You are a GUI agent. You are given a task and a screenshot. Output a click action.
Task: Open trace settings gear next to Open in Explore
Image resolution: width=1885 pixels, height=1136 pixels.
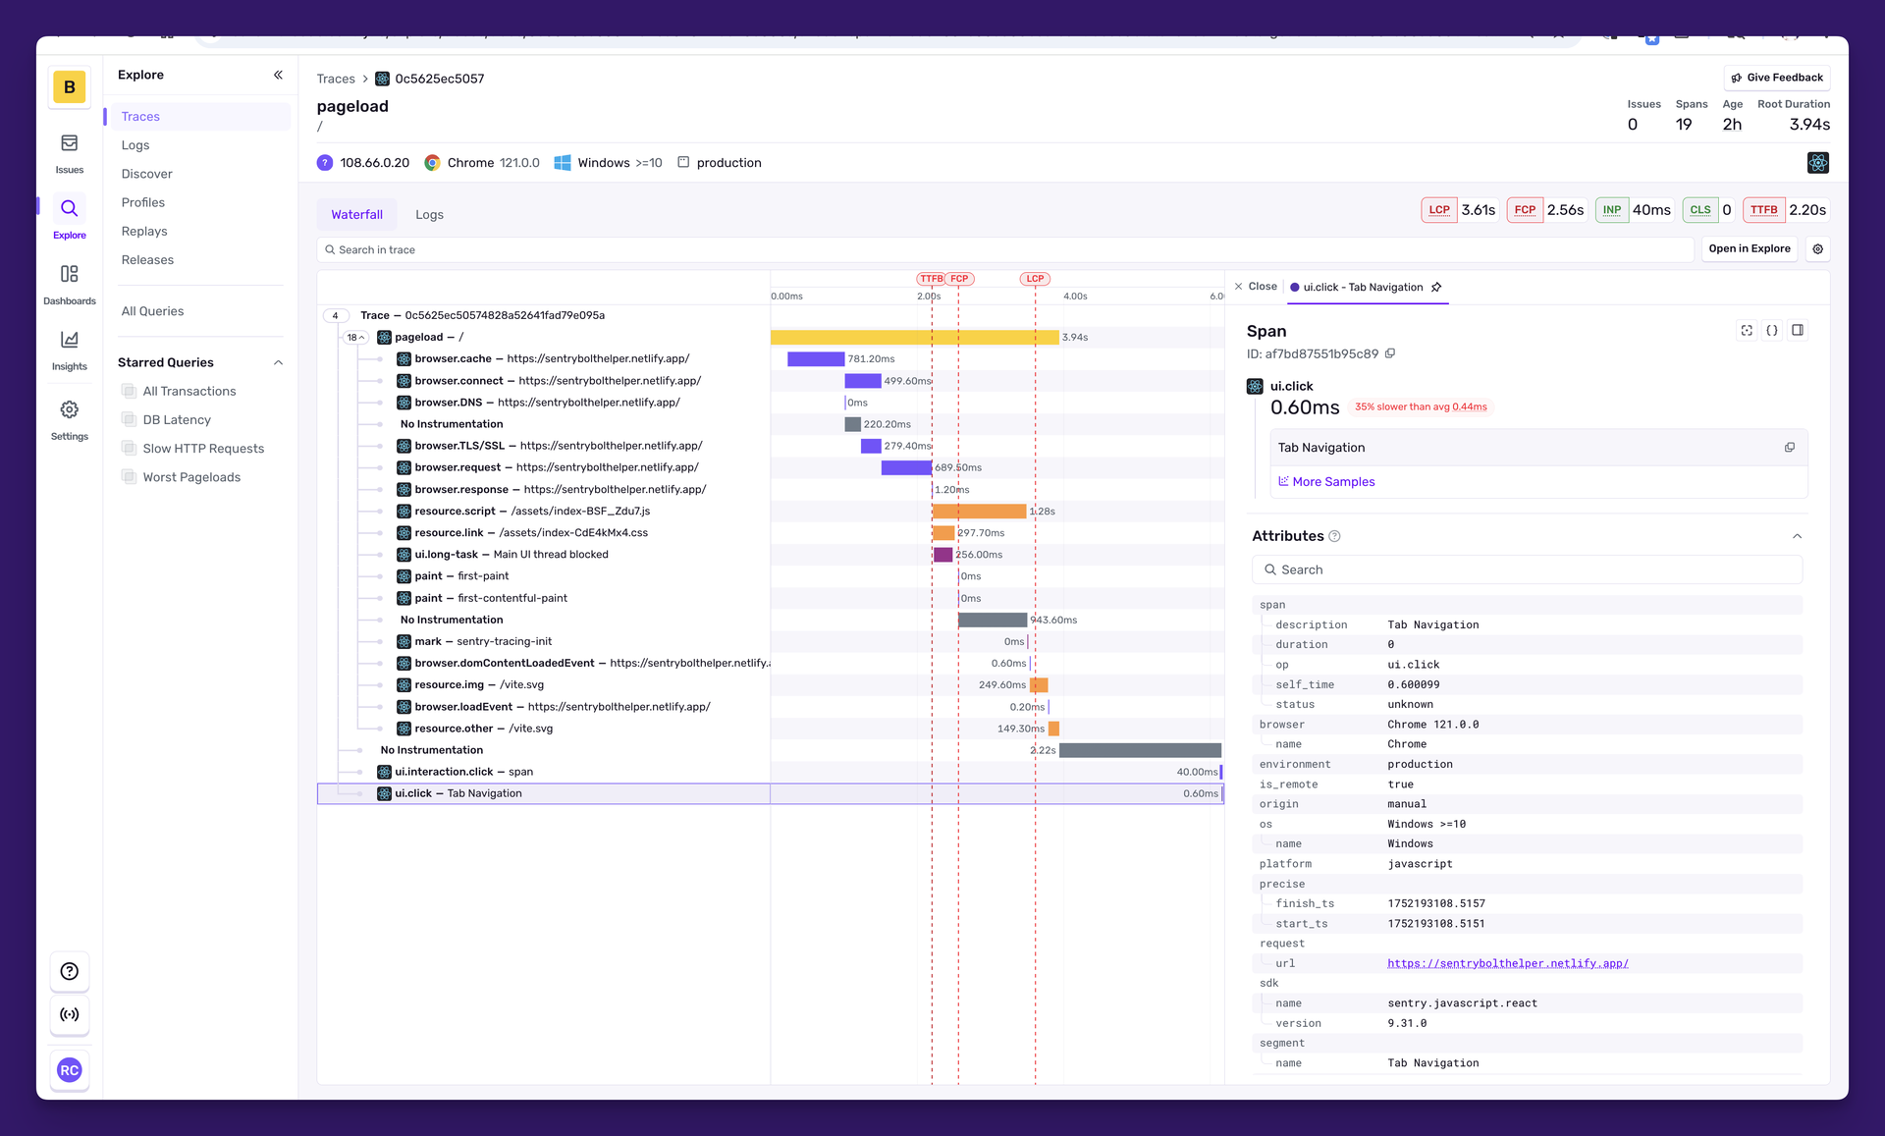(x=1817, y=249)
